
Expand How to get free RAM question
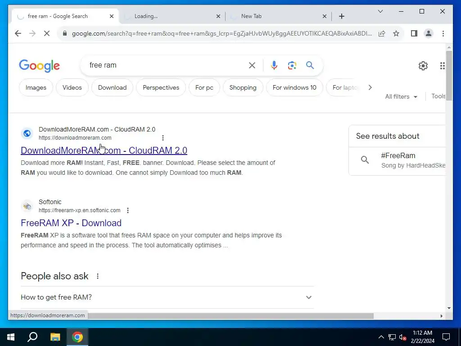[x=167, y=297]
